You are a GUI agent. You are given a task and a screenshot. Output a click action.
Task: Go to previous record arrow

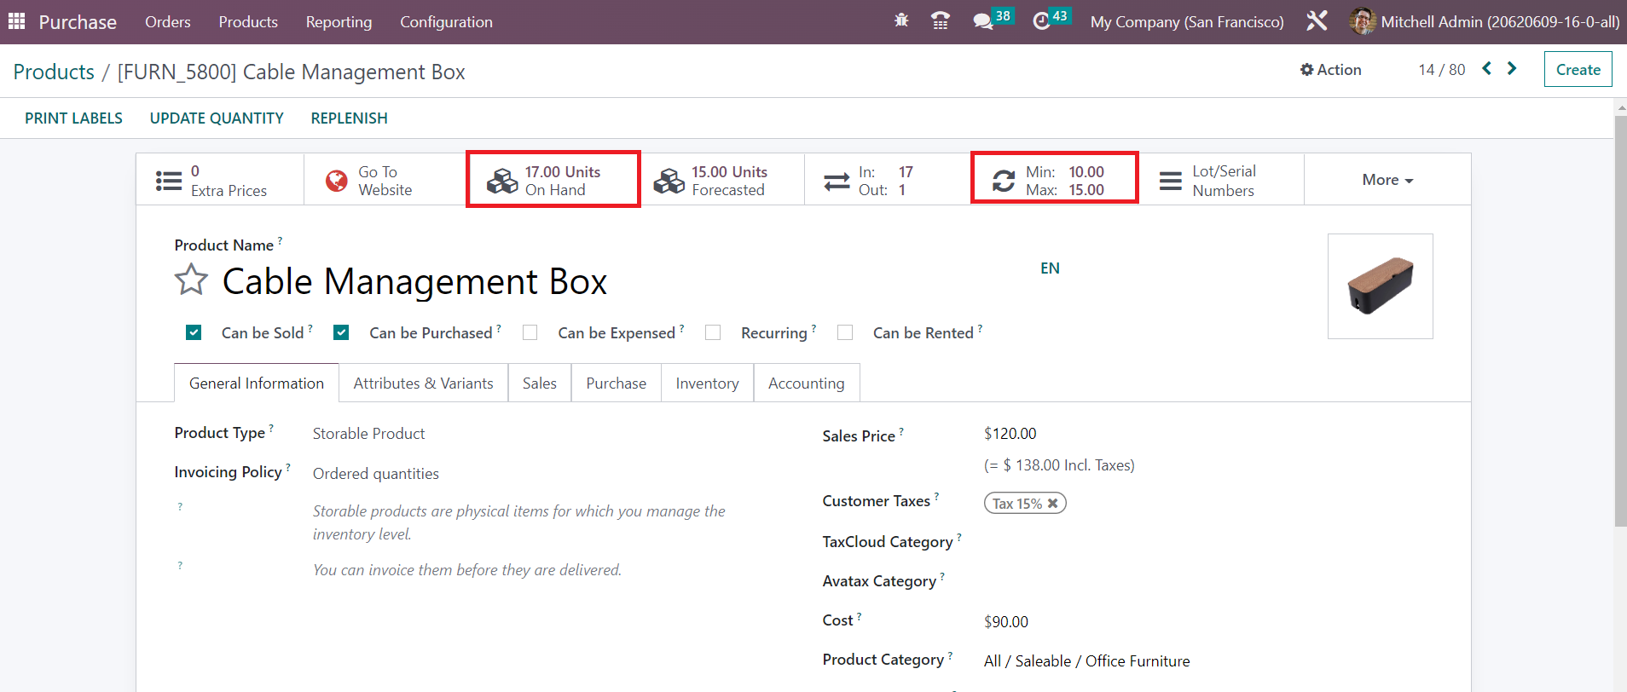tap(1486, 69)
